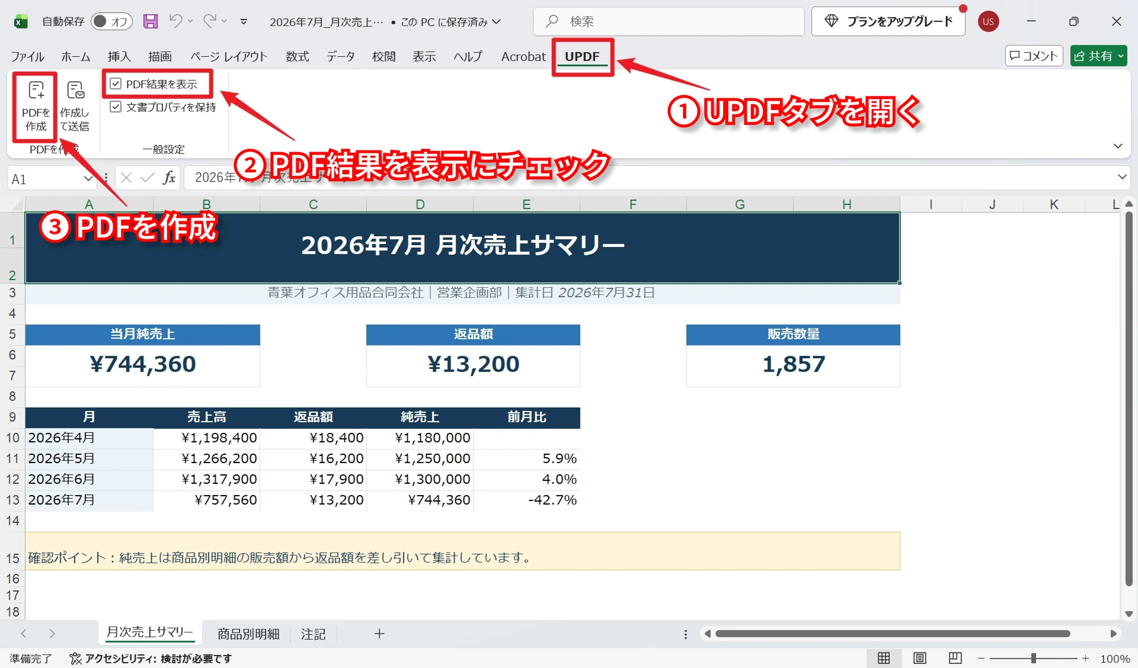Click the プランをアップグレード button
Screen dimensions: 1138x668
tap(888, 21)
